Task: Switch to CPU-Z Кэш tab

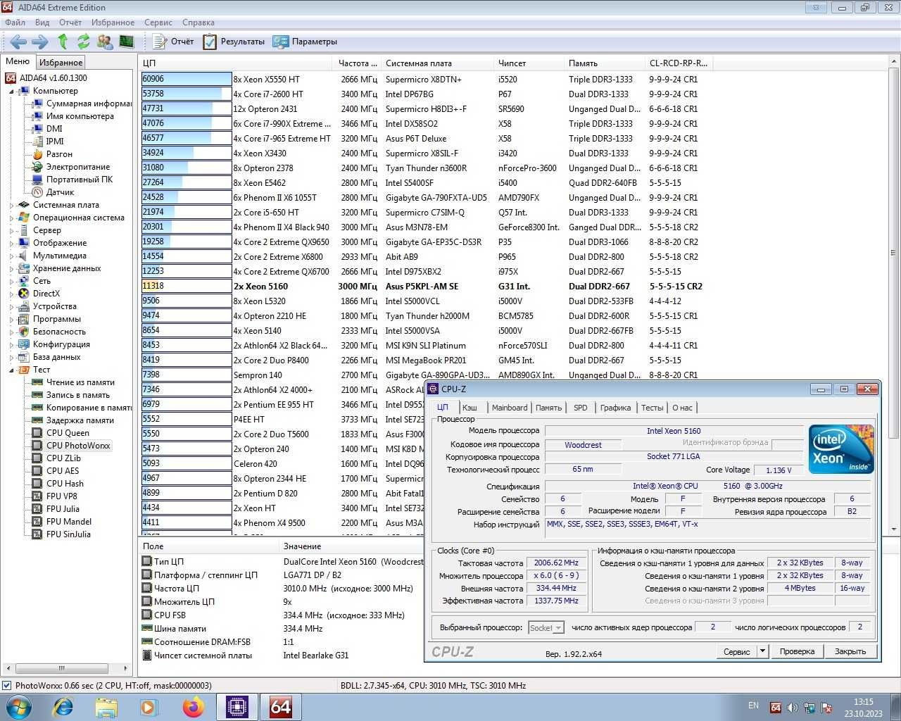Action: [x=470, y=408]
